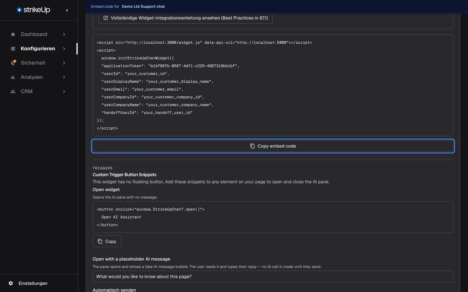
Task: Click the window.initStrikeUpChatWidget code line
Action: point(138,58)
